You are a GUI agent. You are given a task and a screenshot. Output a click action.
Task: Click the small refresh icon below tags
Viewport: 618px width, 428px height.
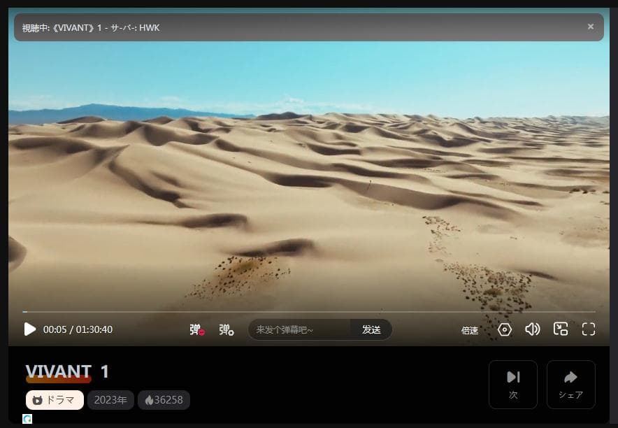[27, 419]
